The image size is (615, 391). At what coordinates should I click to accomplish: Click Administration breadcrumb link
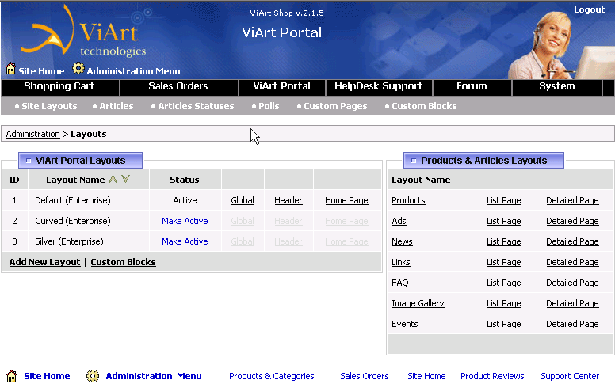click(x=33, y=134)
